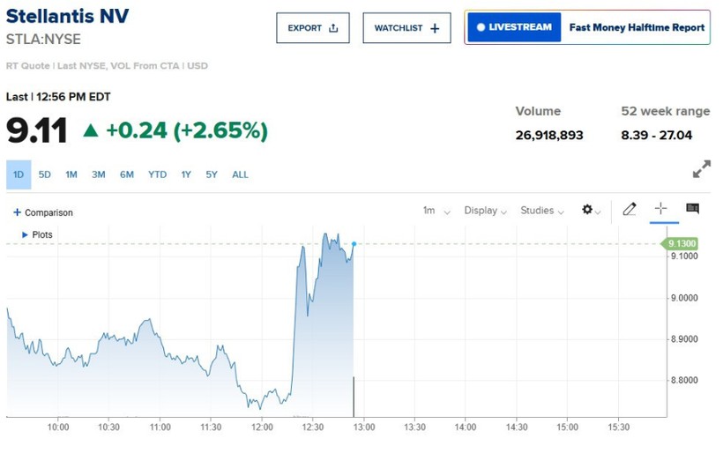
Task: Select the pencil drawing tool
Action: (629, 210)
